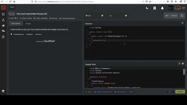Open the browser hamburger menu

185,1
